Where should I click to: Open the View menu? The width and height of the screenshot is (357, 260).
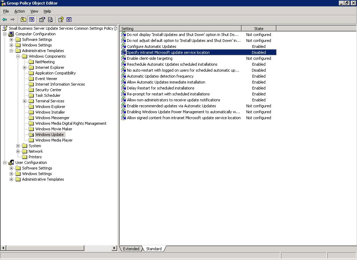pyautogui.click(x=34, y=11)
